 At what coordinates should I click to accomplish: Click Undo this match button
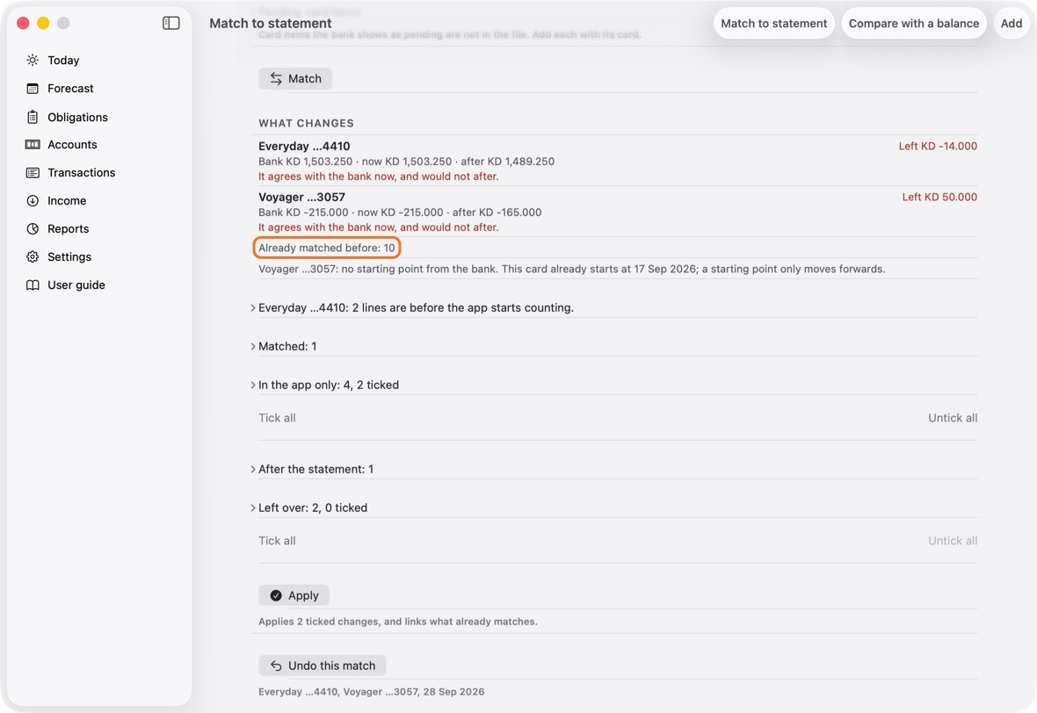322,666
